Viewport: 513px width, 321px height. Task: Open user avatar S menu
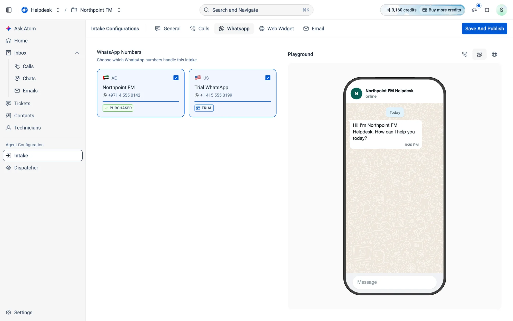pyautogui.click(x=501, y=10)
